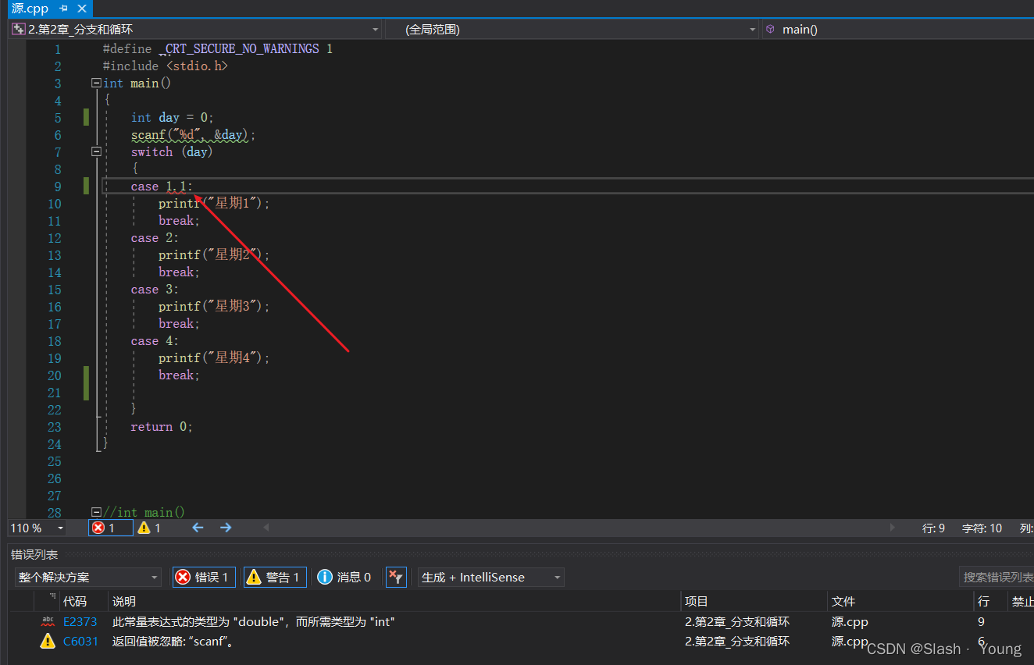Open the project scope dropdown 2.第2章_分支和循环
Screen dimensions: 1034x665
point(195,29)
